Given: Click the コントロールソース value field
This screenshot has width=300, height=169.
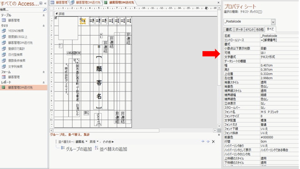Looking at the screenshot, I should 279,40.
